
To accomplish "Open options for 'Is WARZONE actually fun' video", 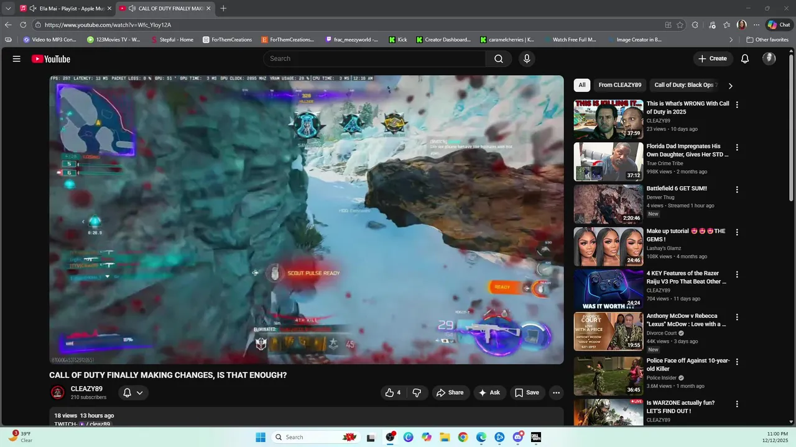I will [x=737, y=404].
